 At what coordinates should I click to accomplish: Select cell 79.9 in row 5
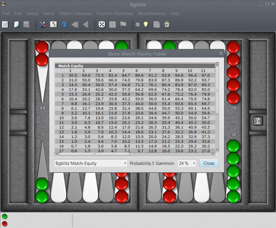(x=205, y=94)
